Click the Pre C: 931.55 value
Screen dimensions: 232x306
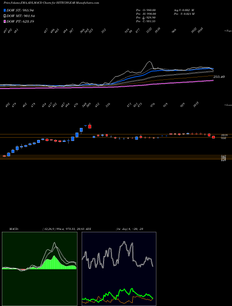tap(146, 21)
